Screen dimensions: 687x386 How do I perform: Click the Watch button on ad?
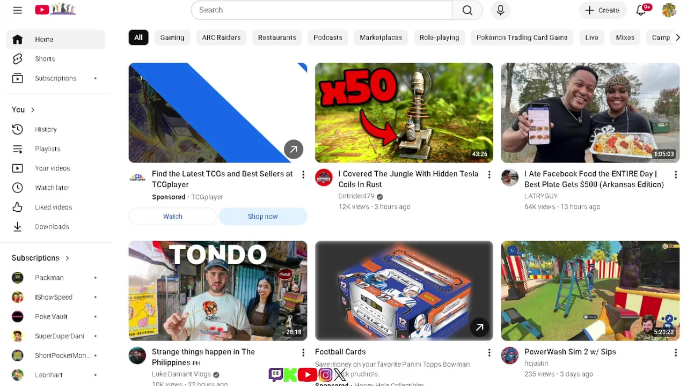point(173,217)
